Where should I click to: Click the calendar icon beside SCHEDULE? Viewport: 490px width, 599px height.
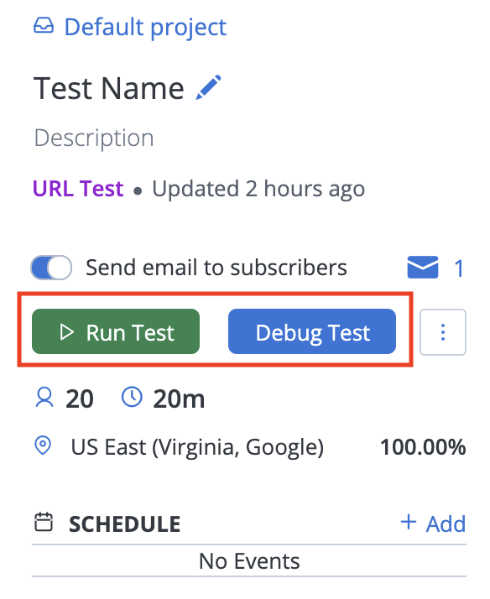(44, 522)
